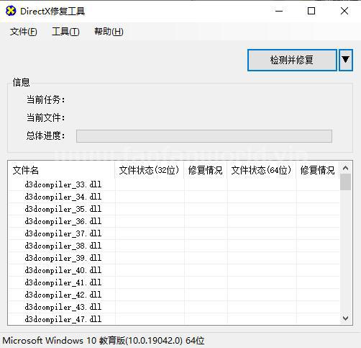Open the 文件(F) menu

click(x=24, y=32)
